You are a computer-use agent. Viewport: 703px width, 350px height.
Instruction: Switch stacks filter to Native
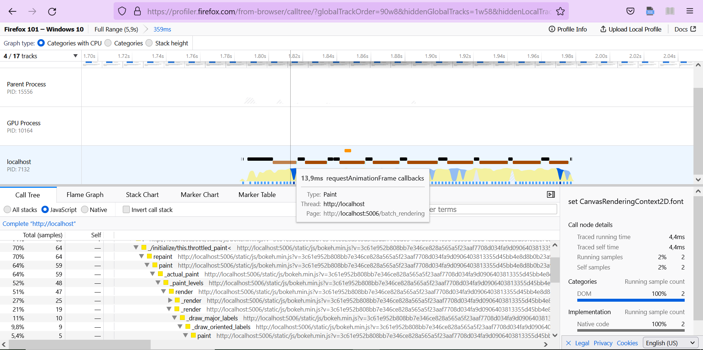point(84,209)
